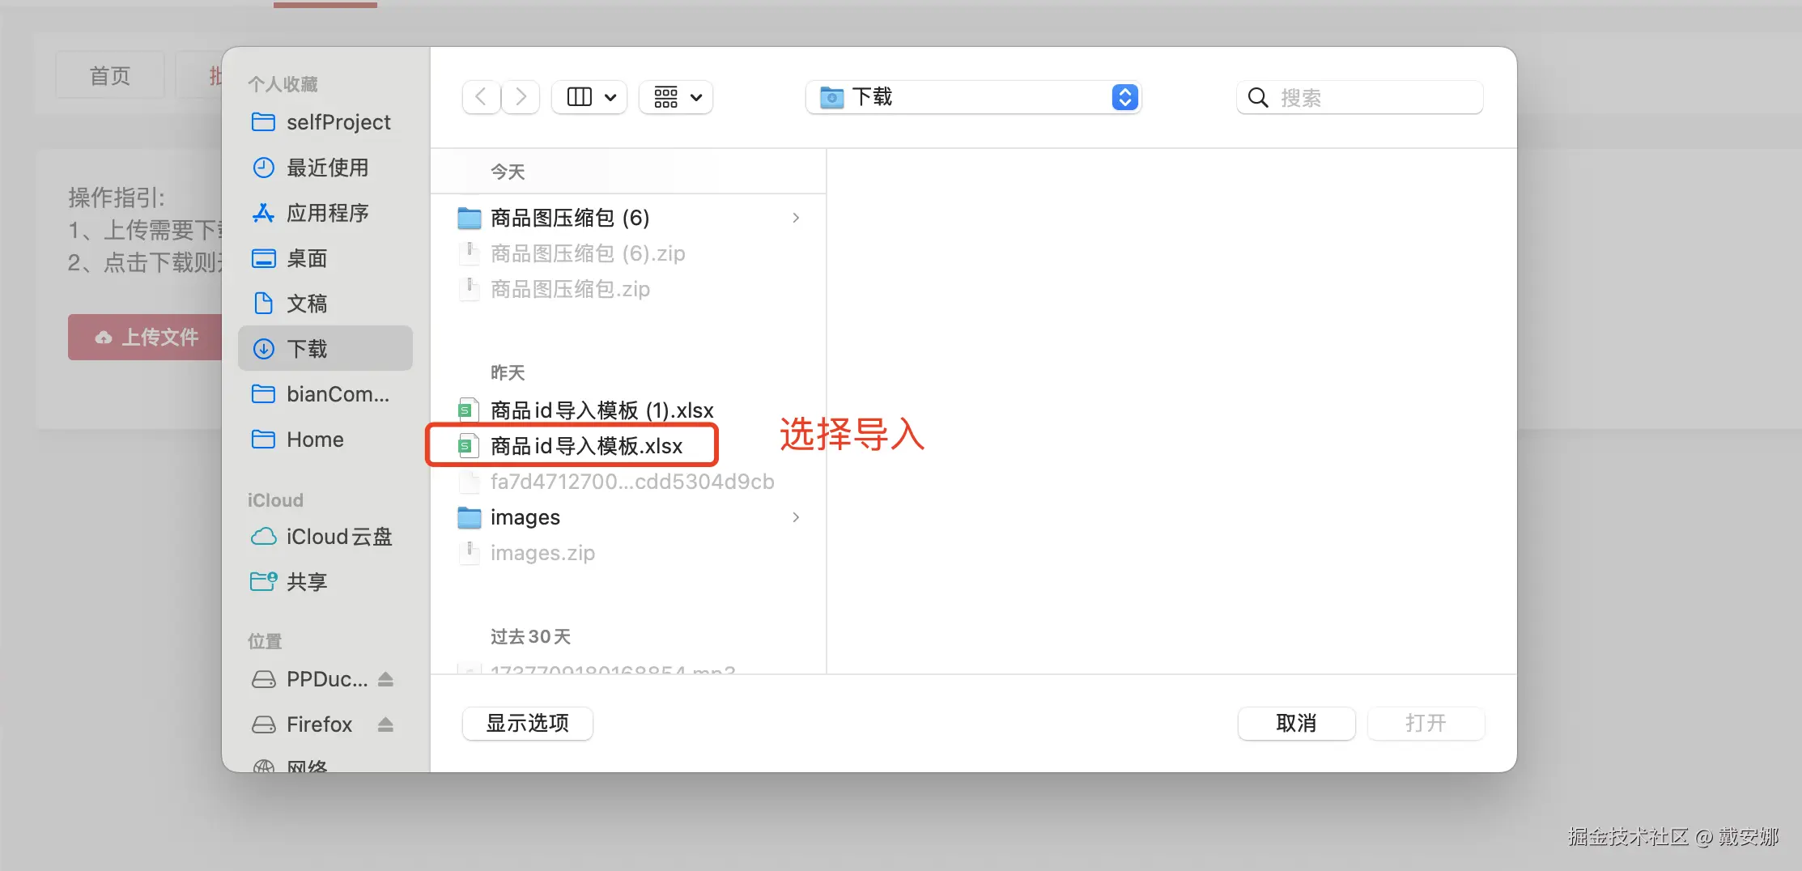Eject the PPDuc... volume
Viewport: 1802px width, 871px height.
click(385, 679)
